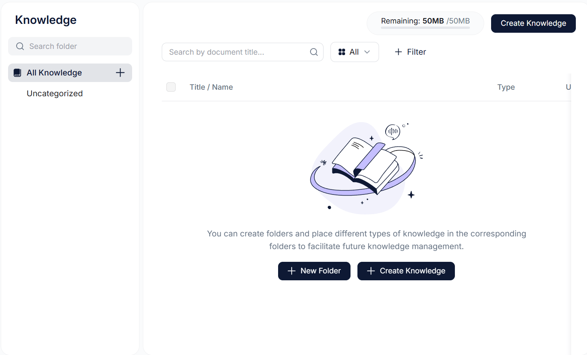Click the Create Knowledge button at top right
Viewport: 587px width, 355px height.
point(533,23)
